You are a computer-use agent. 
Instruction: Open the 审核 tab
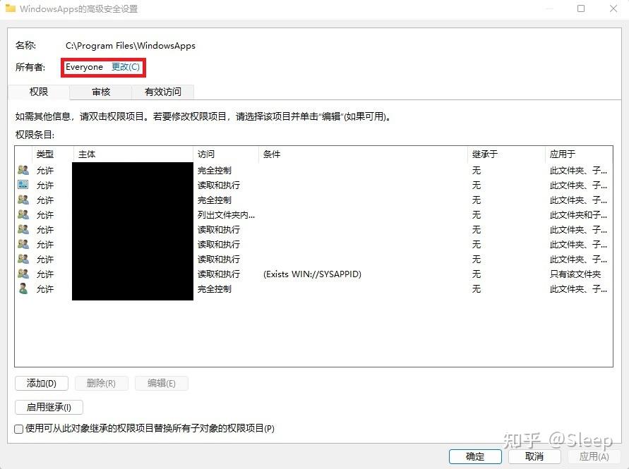pyautogui.click(x=101, y=92)
